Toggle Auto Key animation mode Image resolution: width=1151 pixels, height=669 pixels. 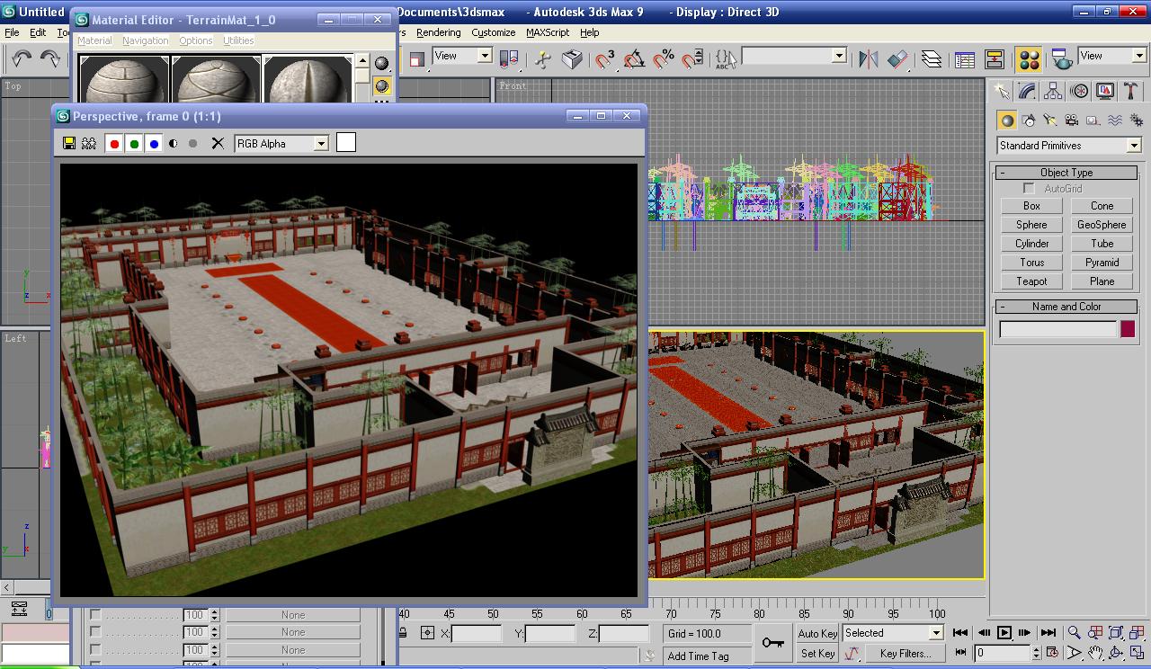point(817,633)
